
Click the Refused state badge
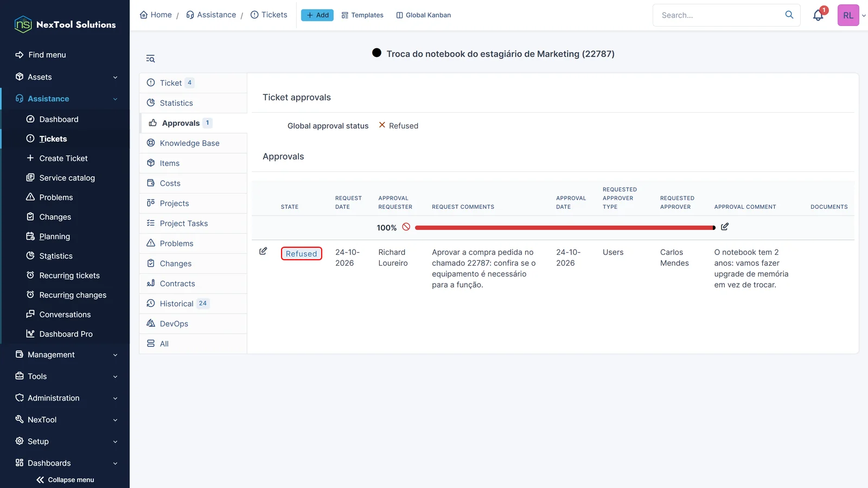[x=302, y=254]
